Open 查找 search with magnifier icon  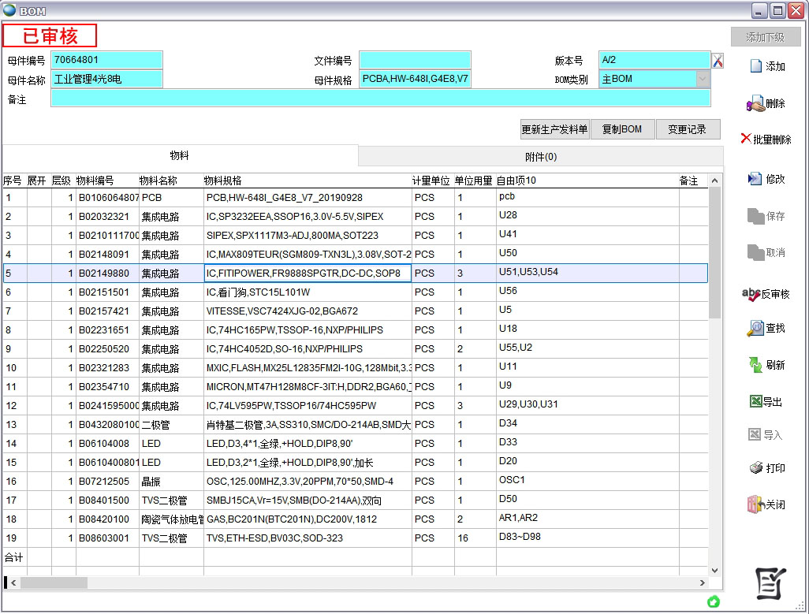point(766,328)
